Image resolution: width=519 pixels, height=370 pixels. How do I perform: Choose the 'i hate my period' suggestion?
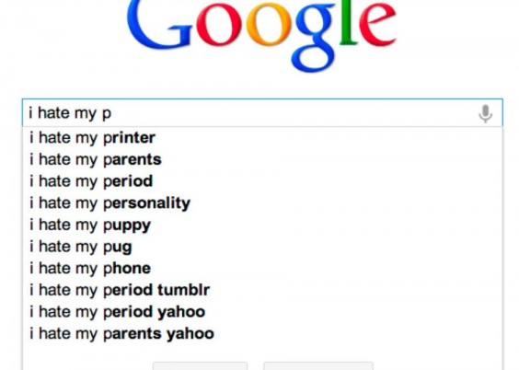262,181
